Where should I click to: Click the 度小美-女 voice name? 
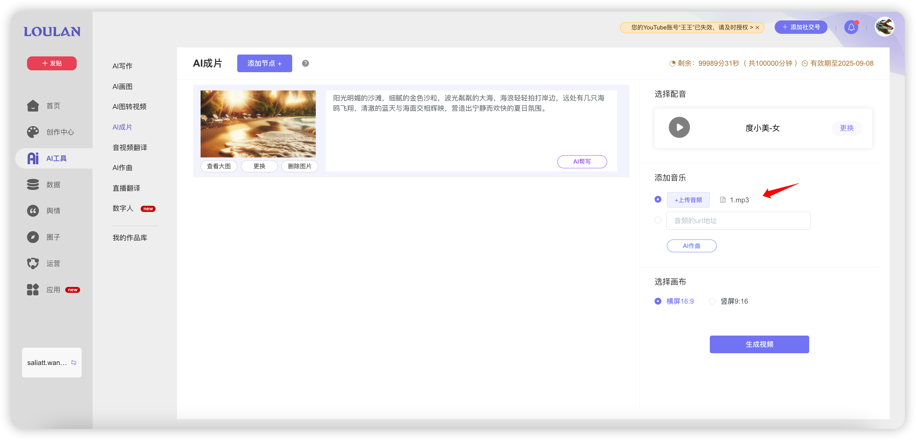762,128
